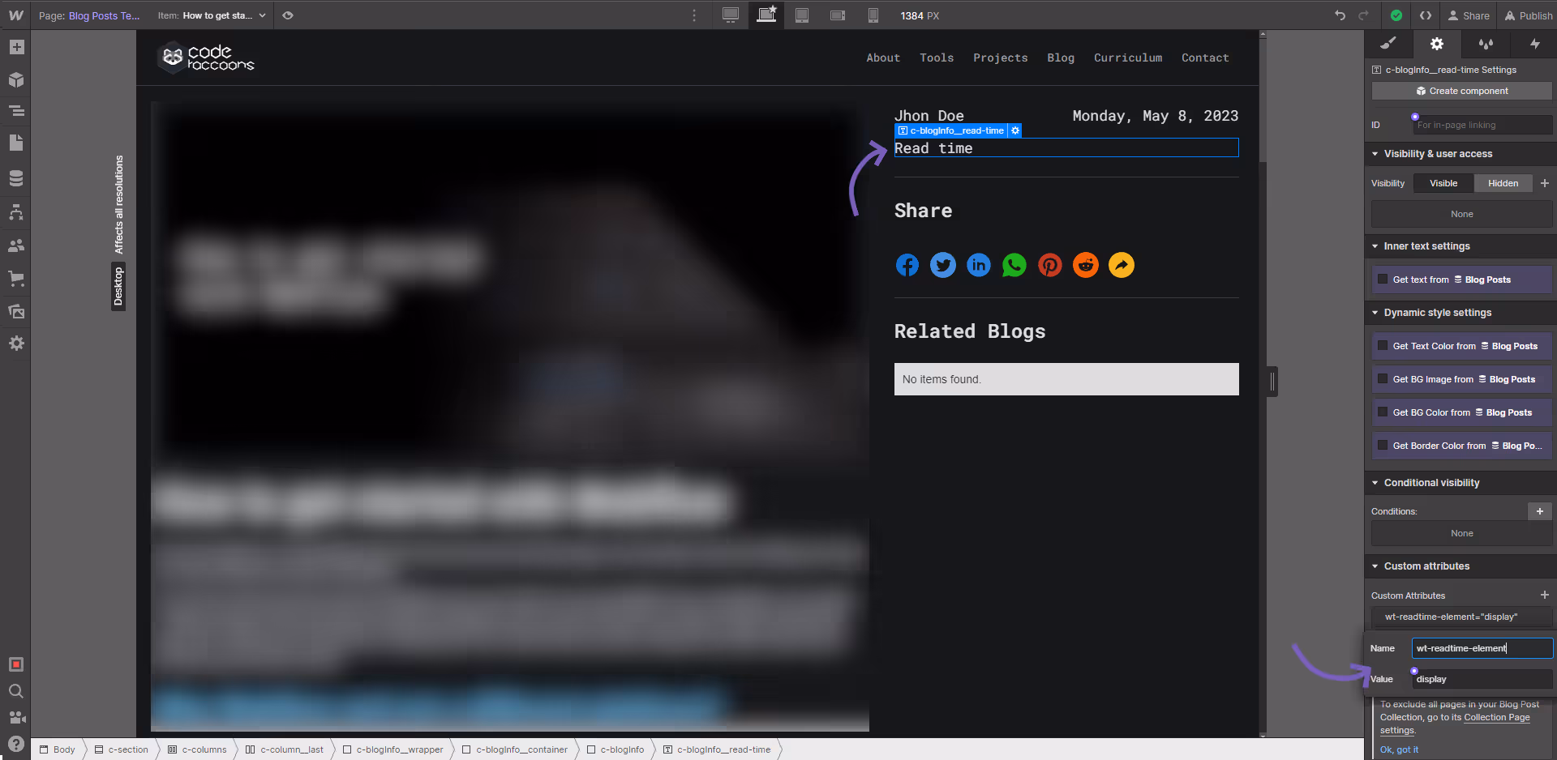Viewport: 1557px width, 760px height.
Task: Click the undo arrow
Action: coord(1340,15)
